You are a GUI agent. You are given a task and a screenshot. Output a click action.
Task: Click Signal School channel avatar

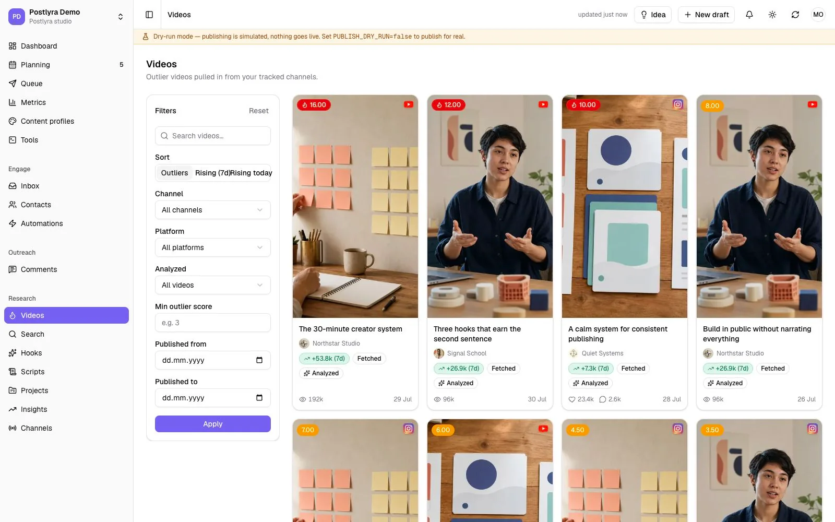point(439,353)
